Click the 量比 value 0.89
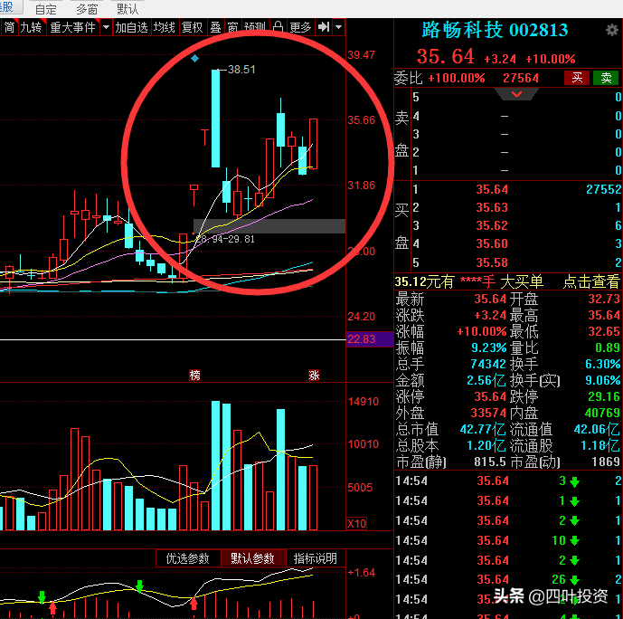The height and width of the screenshot is (619, 623). coord(608,348)
